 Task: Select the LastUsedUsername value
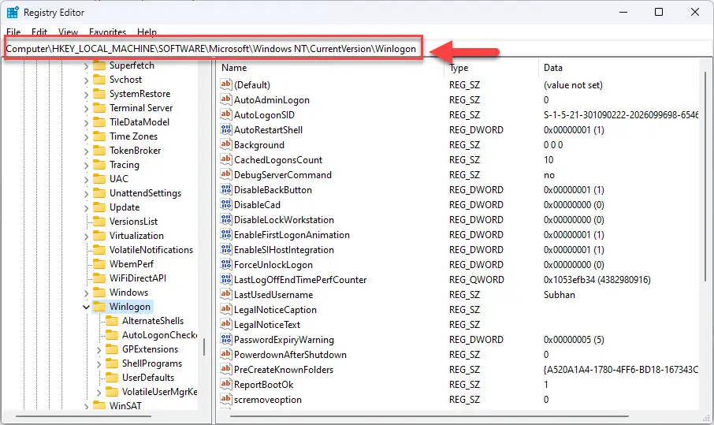[269, 295]
